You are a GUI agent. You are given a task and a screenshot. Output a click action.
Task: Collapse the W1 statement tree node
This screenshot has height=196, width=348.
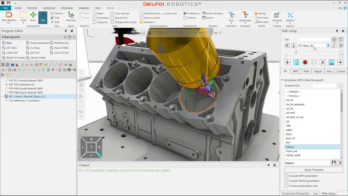coord(2,96)
